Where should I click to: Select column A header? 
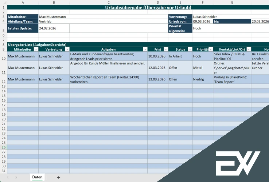23,3
